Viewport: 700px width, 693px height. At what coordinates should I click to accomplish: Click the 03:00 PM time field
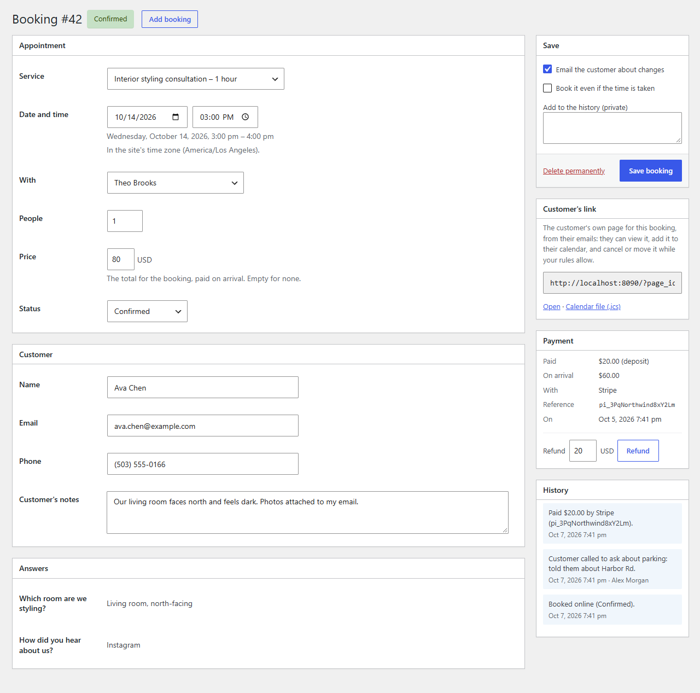tap(225, 117)
